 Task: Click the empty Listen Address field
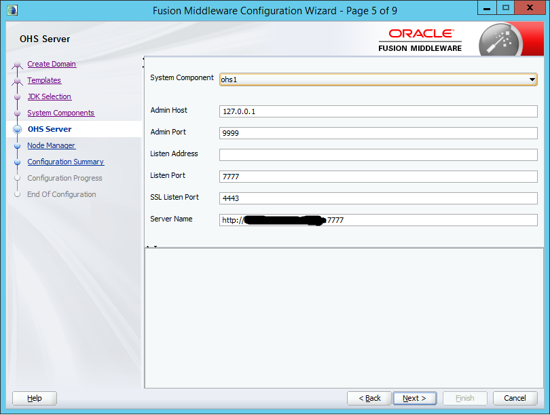click(378, 155)
